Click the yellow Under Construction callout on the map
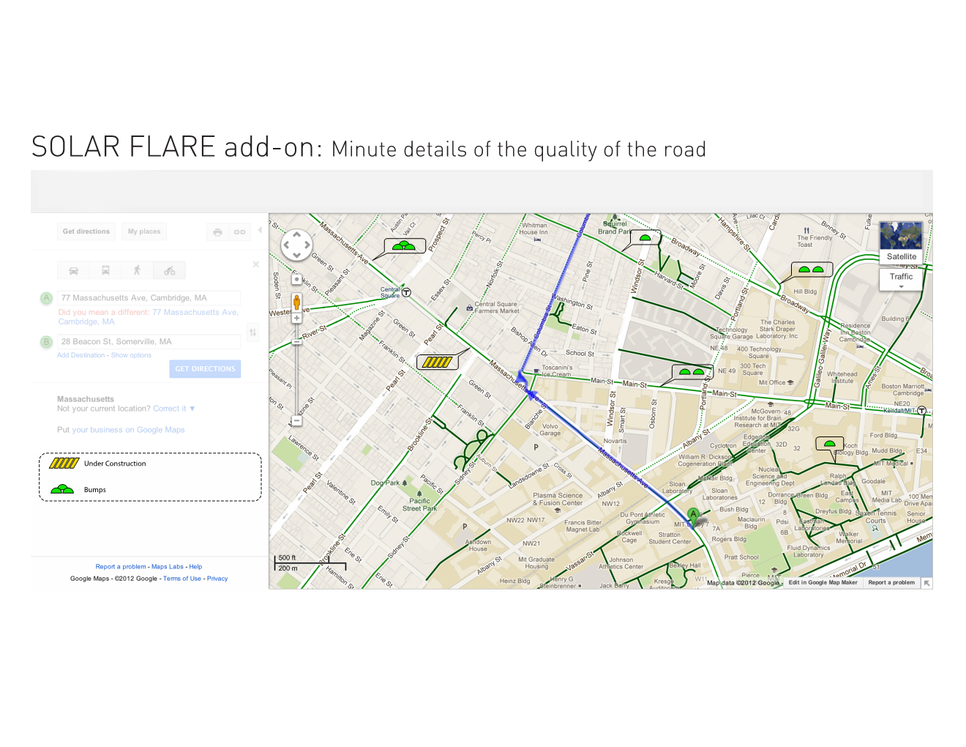 [437, 362]
